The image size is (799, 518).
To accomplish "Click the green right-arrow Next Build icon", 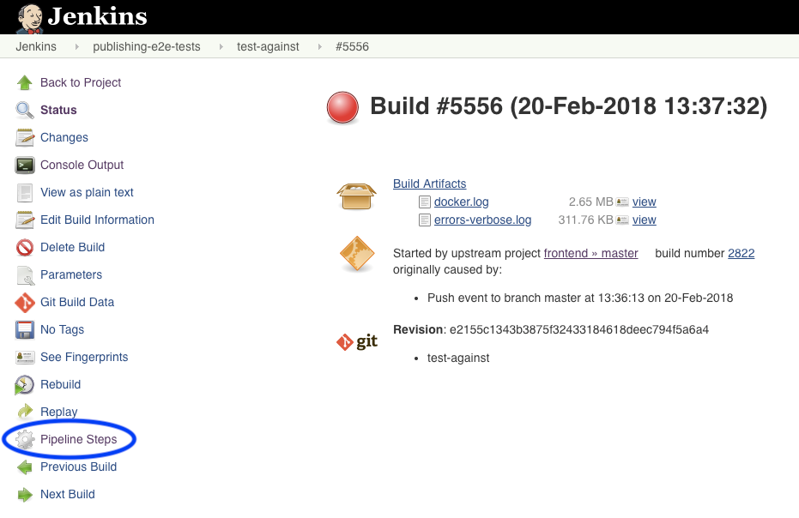I will tap(24, 494).
